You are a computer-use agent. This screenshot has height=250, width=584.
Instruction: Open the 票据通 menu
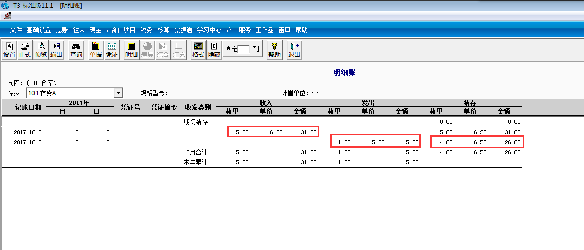[x=183, y=30]
